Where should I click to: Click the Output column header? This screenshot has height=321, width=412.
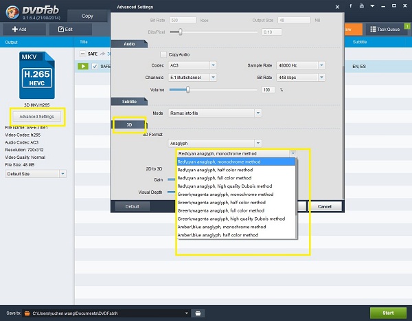[11, 42]
